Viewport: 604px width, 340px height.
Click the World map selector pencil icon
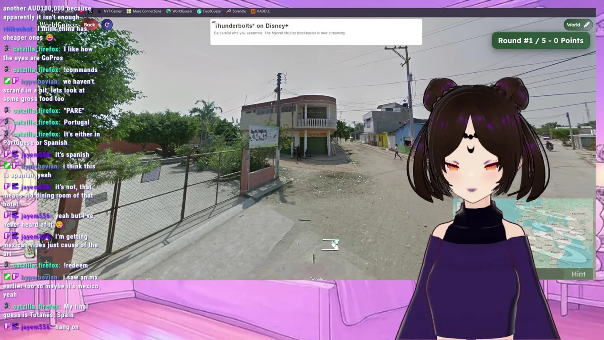click(x=587, y=25)
